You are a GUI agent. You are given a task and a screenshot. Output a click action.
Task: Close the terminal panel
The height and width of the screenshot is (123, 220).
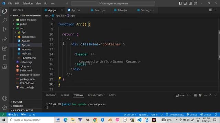216,95
